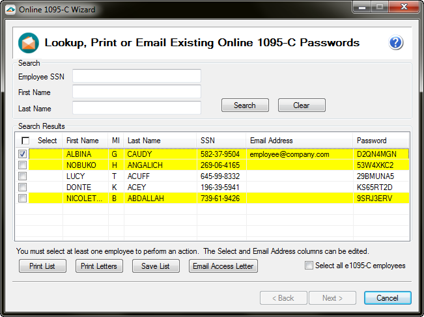Focus the First Name search field
The width and height of the screenshot is (424, 317).
tap(137, 92)
